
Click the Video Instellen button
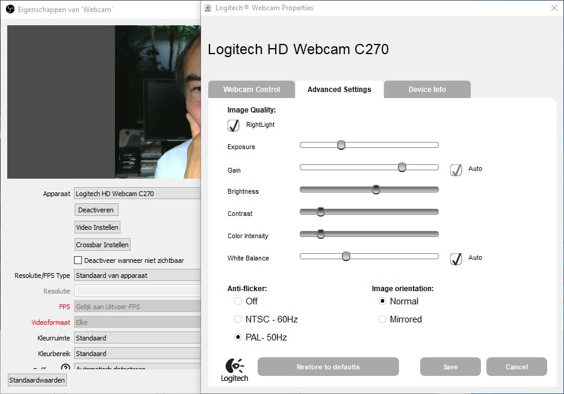97,227
